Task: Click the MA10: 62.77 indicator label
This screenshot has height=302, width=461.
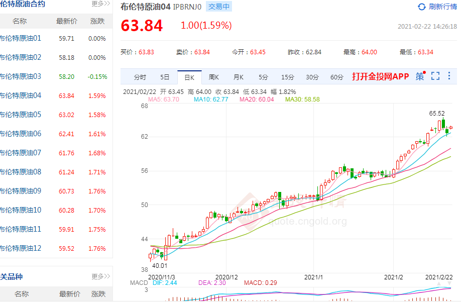Action: pyautogui.click(x=211, y=99)
